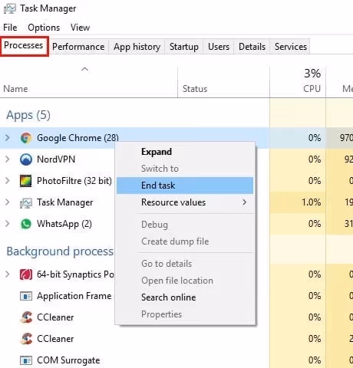Click the PhotoFiltre app icon
Image resolution: width=353 pixels, height=368 pixels.
point(26,181)
